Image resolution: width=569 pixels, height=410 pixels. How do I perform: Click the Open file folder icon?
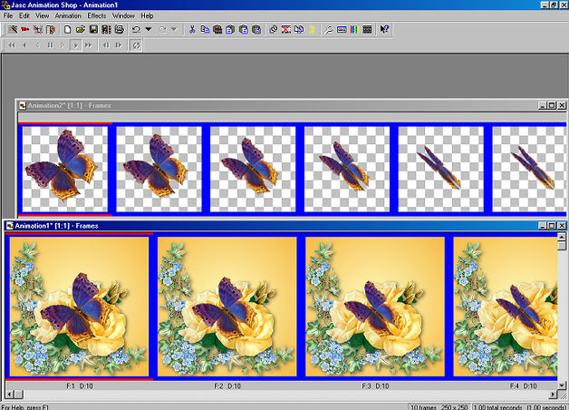[x=81, y=29]
